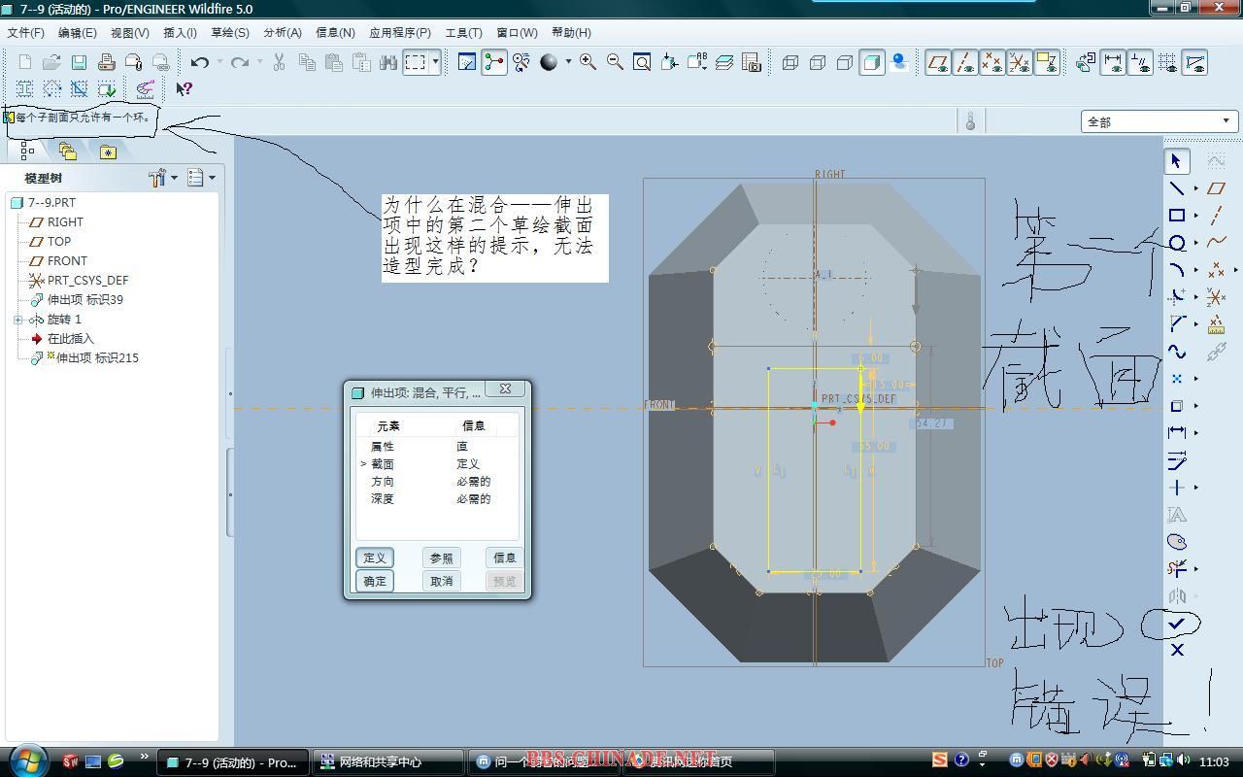Create a new file with the New icon
The width and height of the screenshot is (1243, 777).
pyautogui.click(x=25, y=62)
